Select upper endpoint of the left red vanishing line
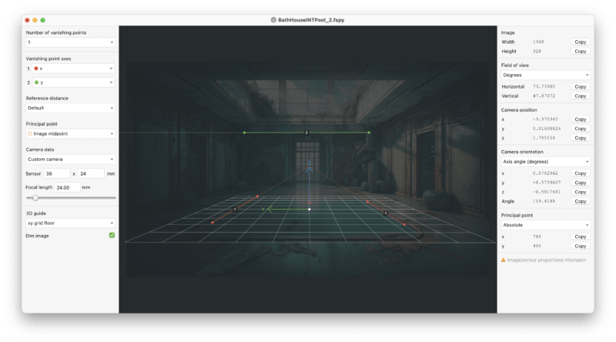The width and height of the screenshot is (616, 342). point(257,196)
